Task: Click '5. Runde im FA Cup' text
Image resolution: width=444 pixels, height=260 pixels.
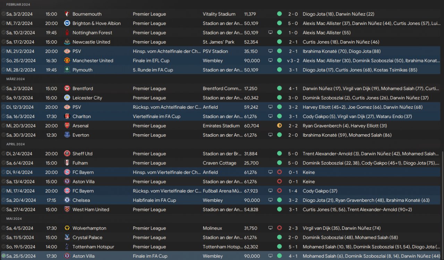Action: [x=153, y=70]
